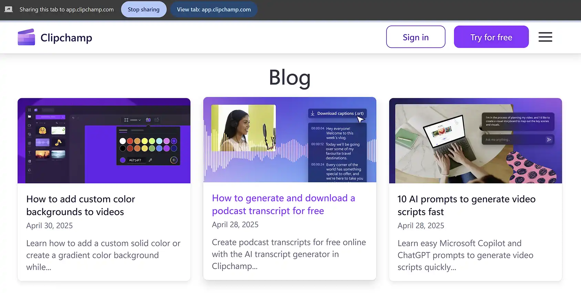Screen dimensions: 581x293
Task: Click the Clipchamp clapperboard logo icon
Action: coord(27,37)
